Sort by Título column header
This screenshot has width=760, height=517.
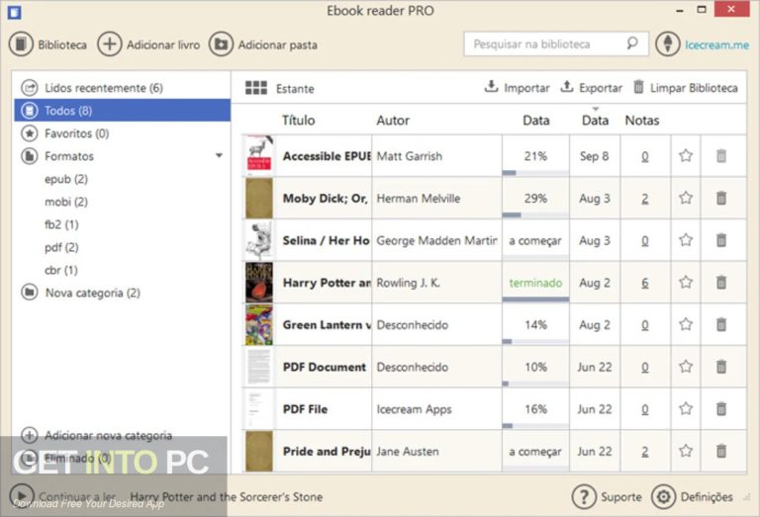(299, 120)
